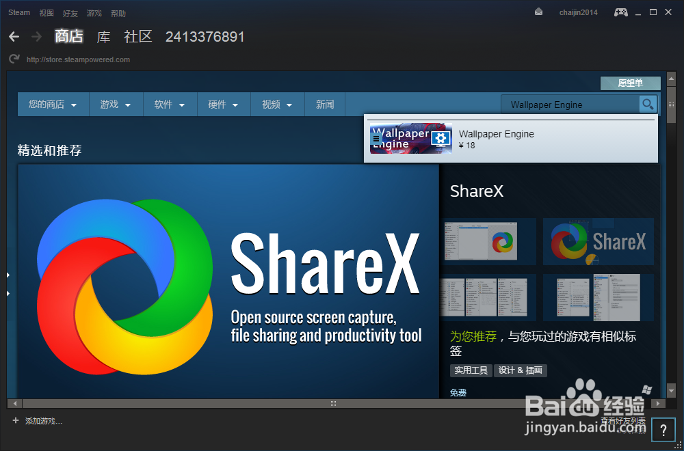Click the ShareX title in side panel
The width and height of the screenshot is (684, 451).
click(x=476, y=191)
